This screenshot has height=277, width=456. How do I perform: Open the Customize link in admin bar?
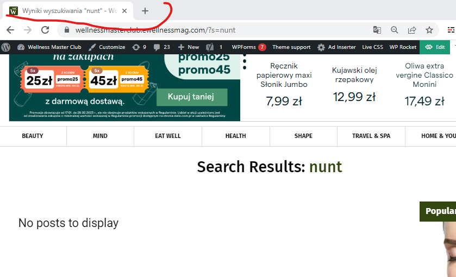pyautogui.click(x=107, y=47)
